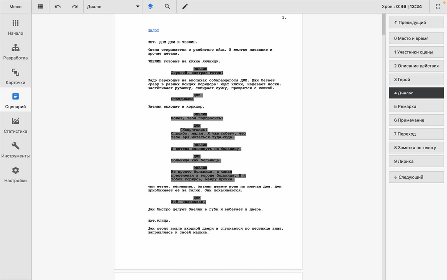Go to Начало section
Image resolution: width=447 pixels, height=280 pixels.
click(x=16, y=28)
